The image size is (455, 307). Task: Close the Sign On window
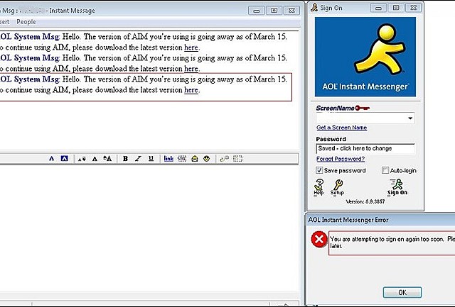pos(414,8)
